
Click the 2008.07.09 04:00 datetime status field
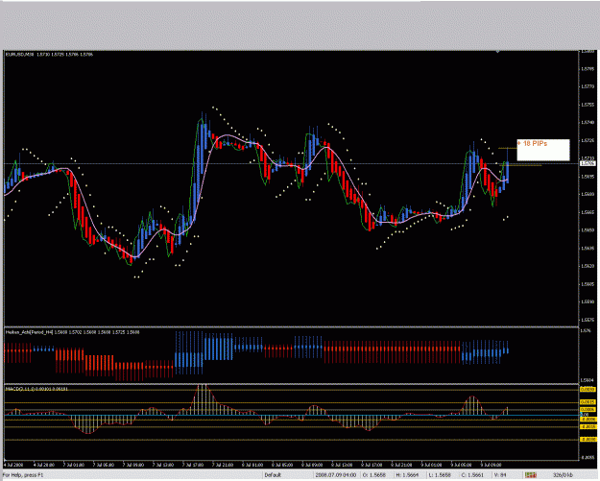336,475
